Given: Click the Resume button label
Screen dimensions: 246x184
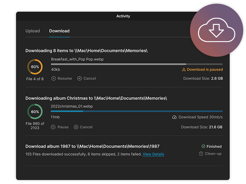Looking at the screenshot, I should pyautogui.click(x=65, y=79).
